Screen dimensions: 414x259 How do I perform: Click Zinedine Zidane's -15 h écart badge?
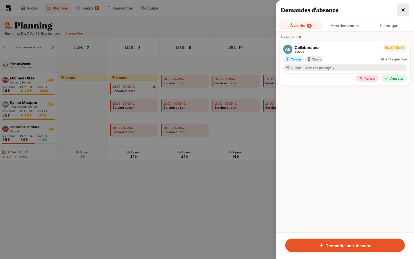(x=43, y=140)
